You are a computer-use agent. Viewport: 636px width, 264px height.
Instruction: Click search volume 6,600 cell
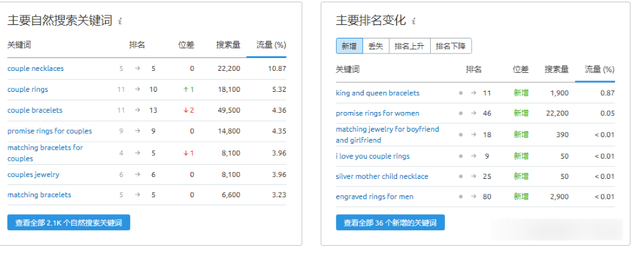pyautogui.click(x=230, y=195)
